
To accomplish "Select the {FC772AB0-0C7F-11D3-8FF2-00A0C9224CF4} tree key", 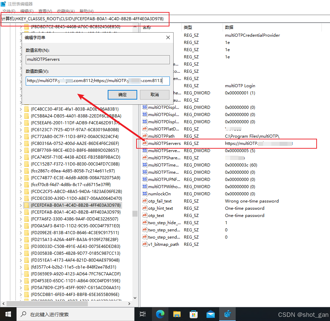I will tap(75, 137).
